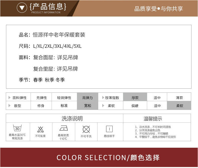Click the 30°C wash tub icon
Viewport: 198px width, 168px height.
(17, 128)
